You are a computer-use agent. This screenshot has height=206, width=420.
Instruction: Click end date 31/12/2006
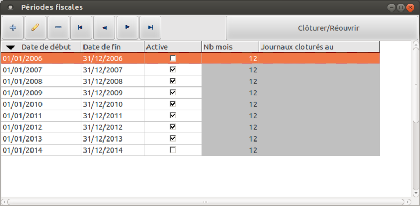tap(112, 58)
